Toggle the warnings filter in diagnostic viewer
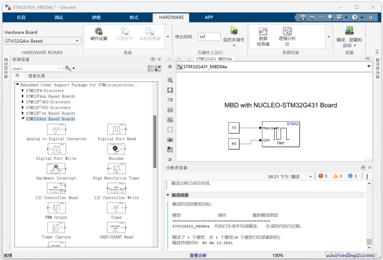Screen dimensions: 383x260 click(x=338, y=176)
